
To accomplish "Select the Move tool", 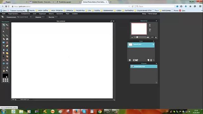I will 7,25.
